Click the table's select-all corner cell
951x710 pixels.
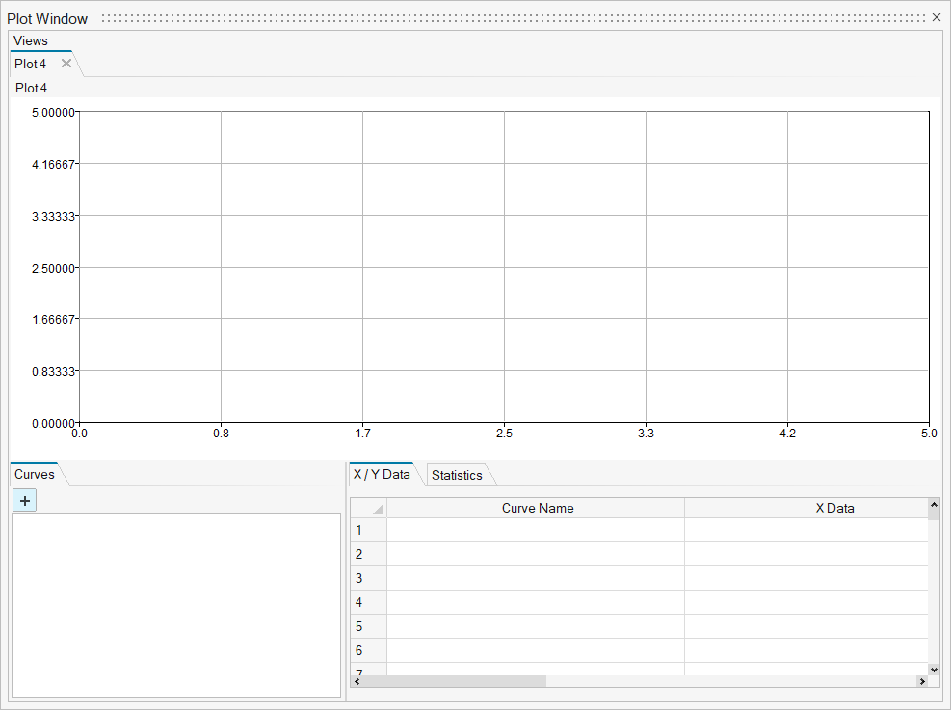coord(368,508)
